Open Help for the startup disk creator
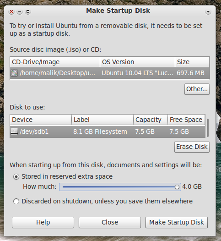 43,222
